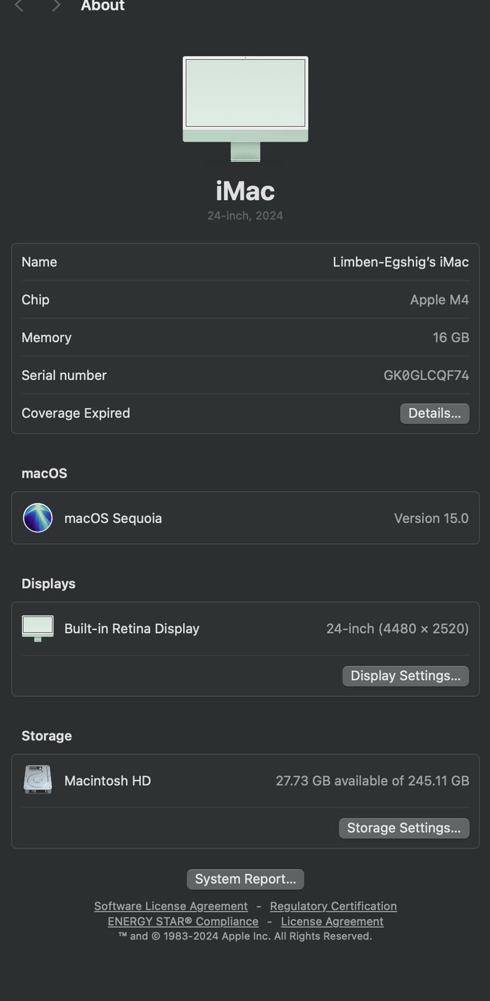Open coverage Details button
Viewport: 490px width, 1001px height.
435,414
